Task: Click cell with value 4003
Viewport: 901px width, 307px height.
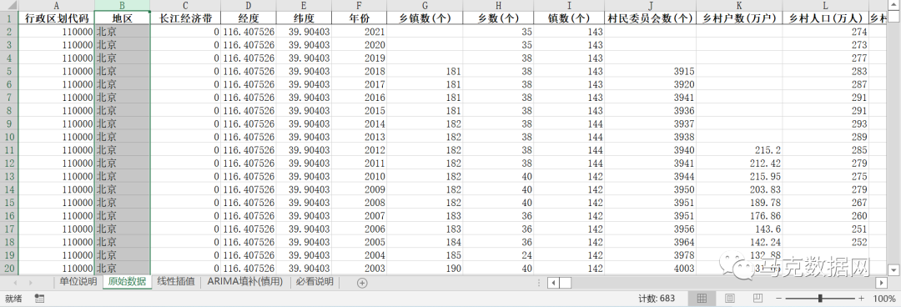Action: 651,268
